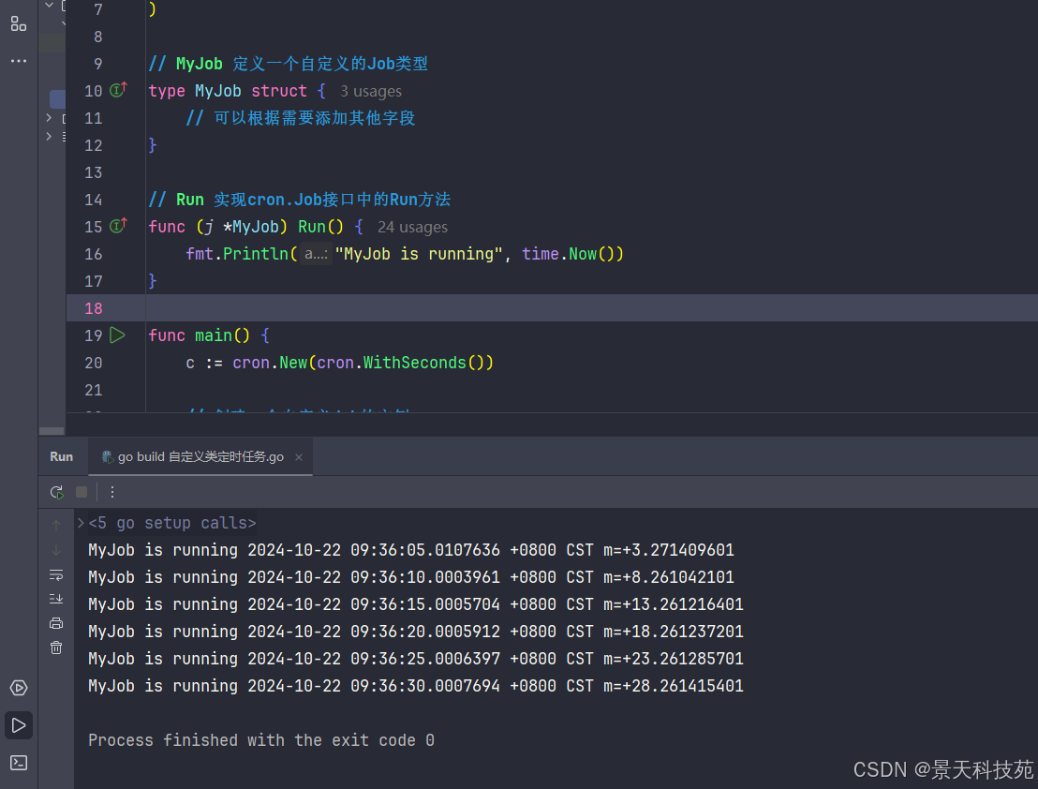Viewport: 1038px width, 789px height.
Task: Jump down the stack trace arrow
Action: [x=56, y=550]
